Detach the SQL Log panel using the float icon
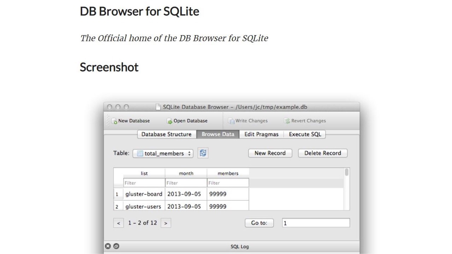 click(116, 246)
